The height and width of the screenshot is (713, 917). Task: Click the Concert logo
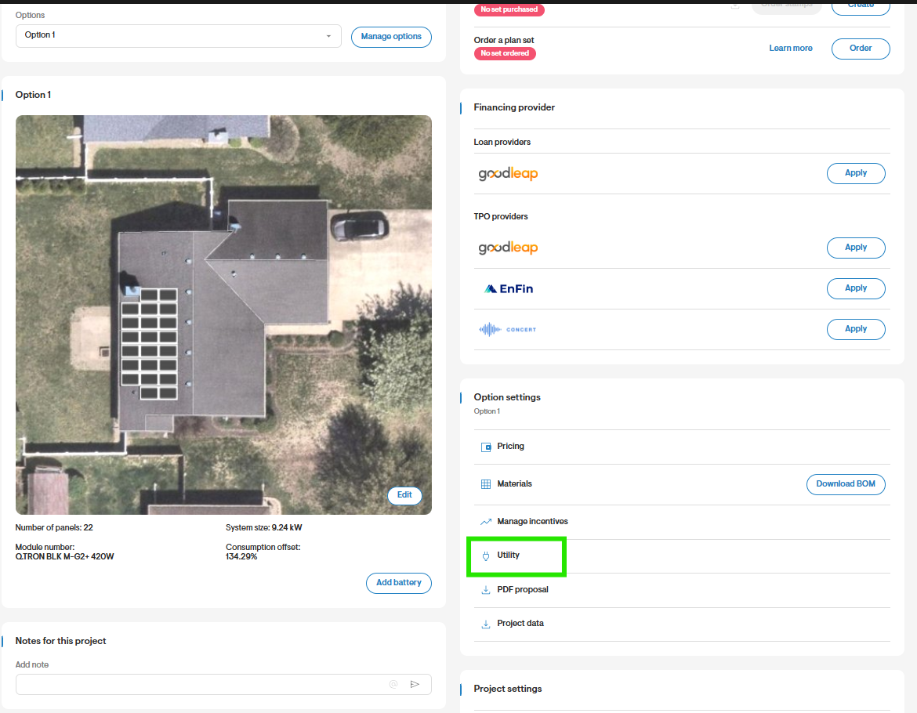coord(507,330)
